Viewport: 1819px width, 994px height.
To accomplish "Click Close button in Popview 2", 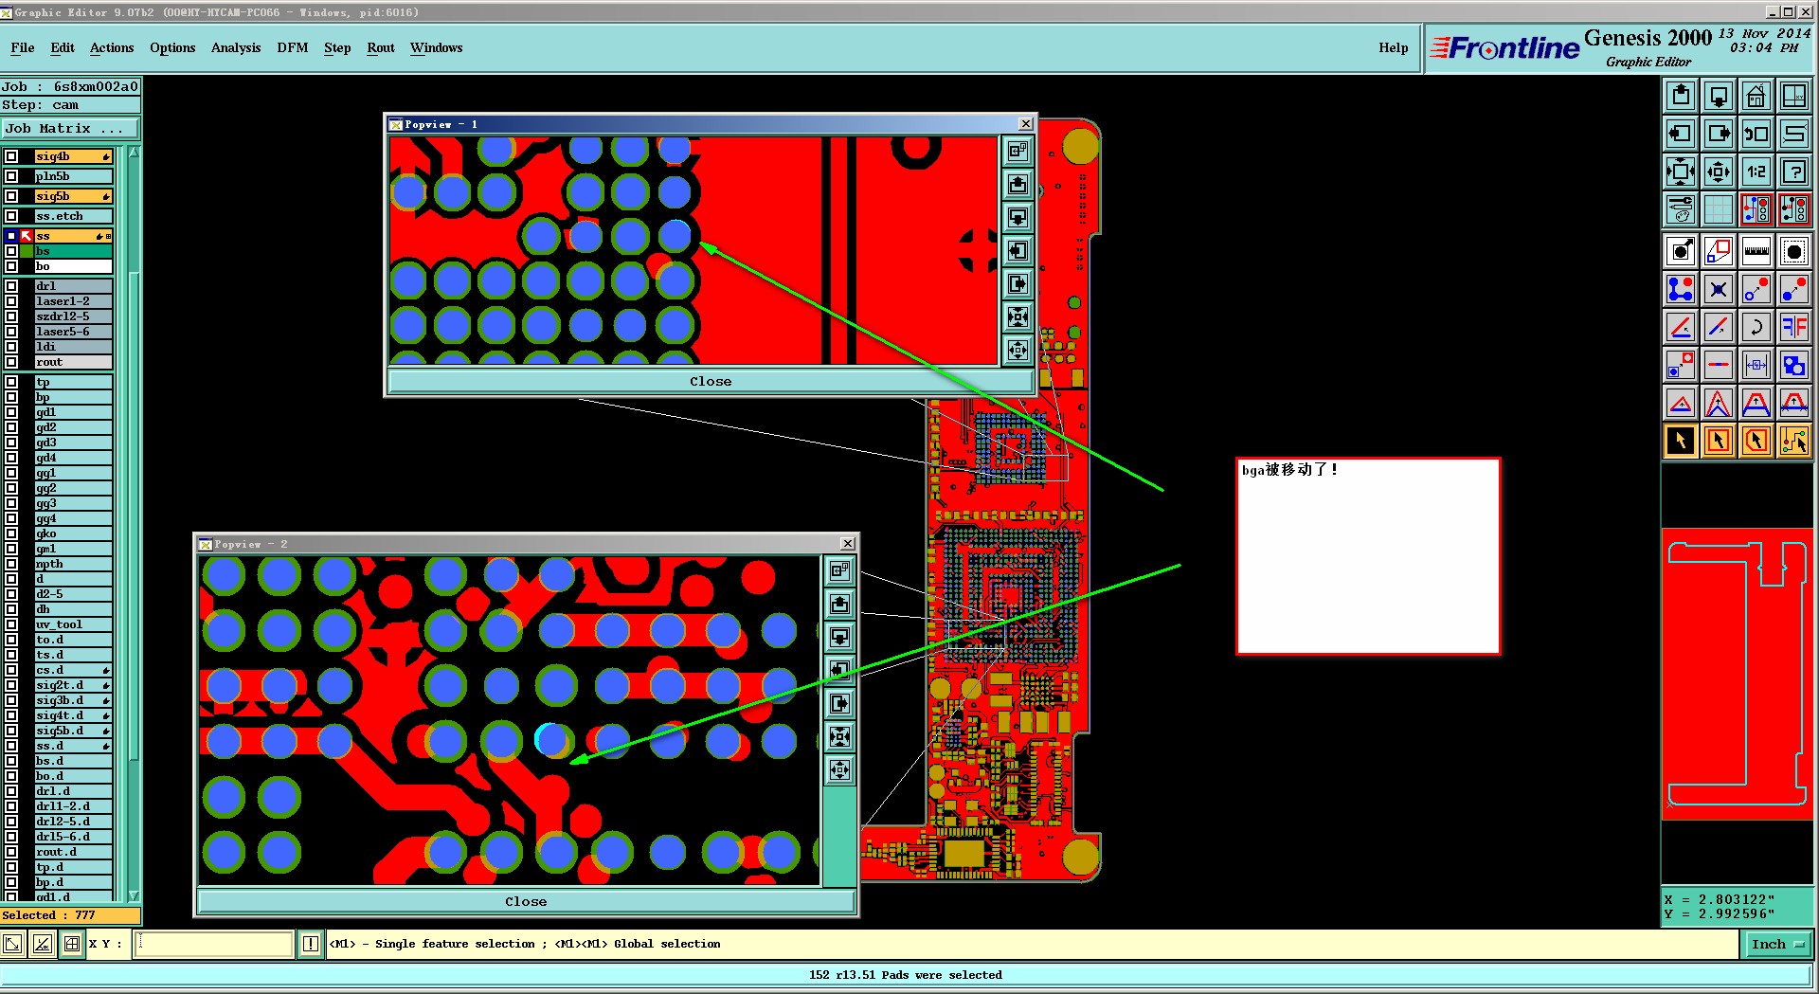I will [526, 901].
